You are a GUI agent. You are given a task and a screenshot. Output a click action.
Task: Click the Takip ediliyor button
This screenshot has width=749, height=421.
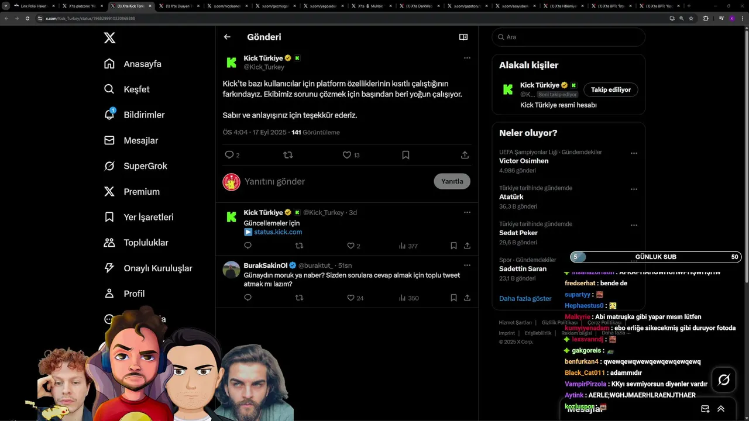click(611, 89)
